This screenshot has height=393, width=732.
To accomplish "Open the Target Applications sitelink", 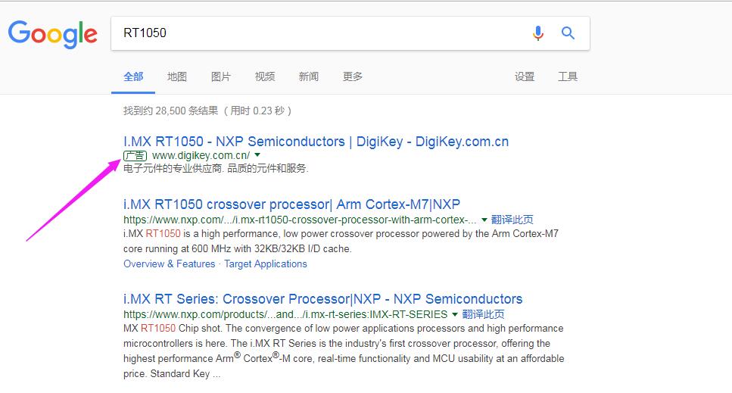I will tap(266, 264).
